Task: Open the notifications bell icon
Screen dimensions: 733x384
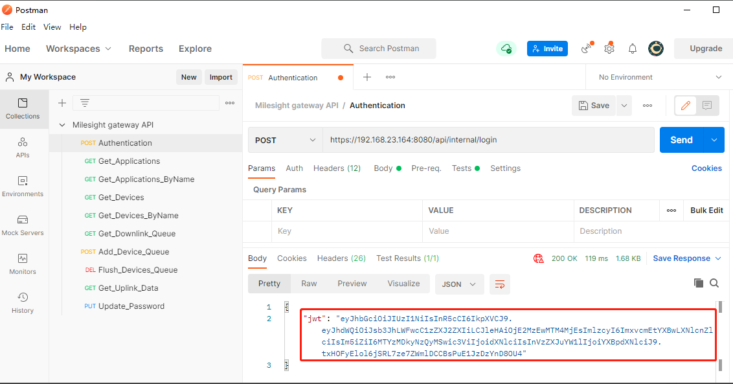Action: tap(633, 49)
